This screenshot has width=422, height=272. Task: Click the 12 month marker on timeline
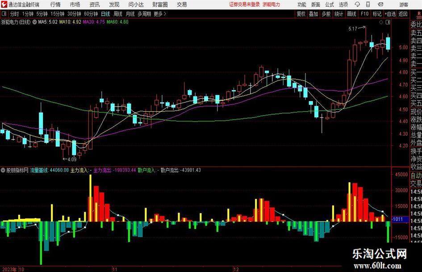[x=236, y=269]
